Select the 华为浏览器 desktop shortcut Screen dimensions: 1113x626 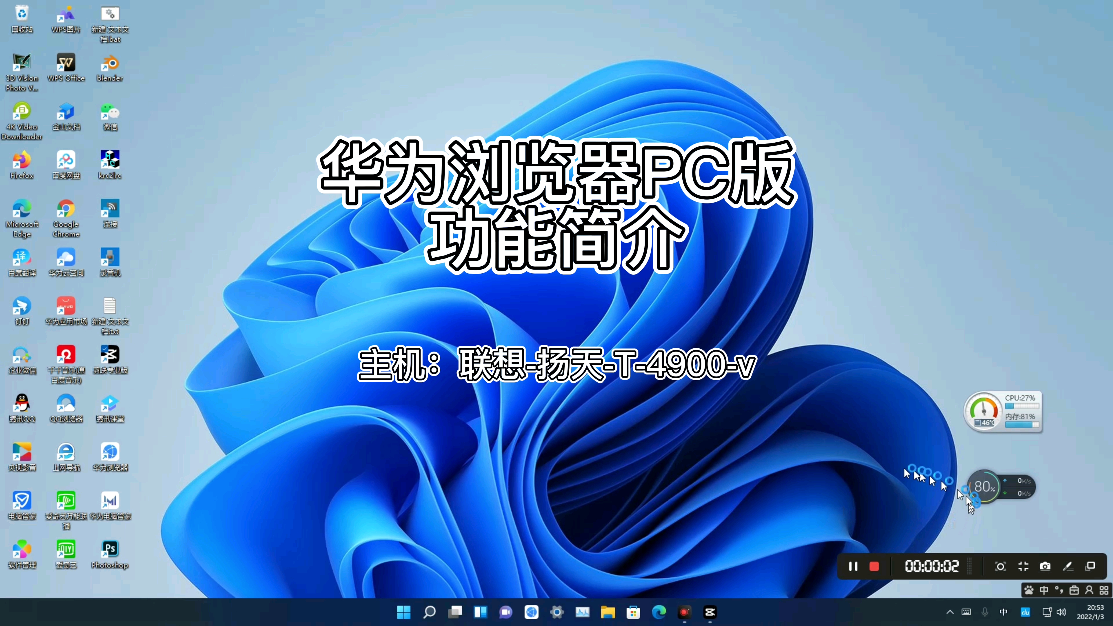pos(110,457)
